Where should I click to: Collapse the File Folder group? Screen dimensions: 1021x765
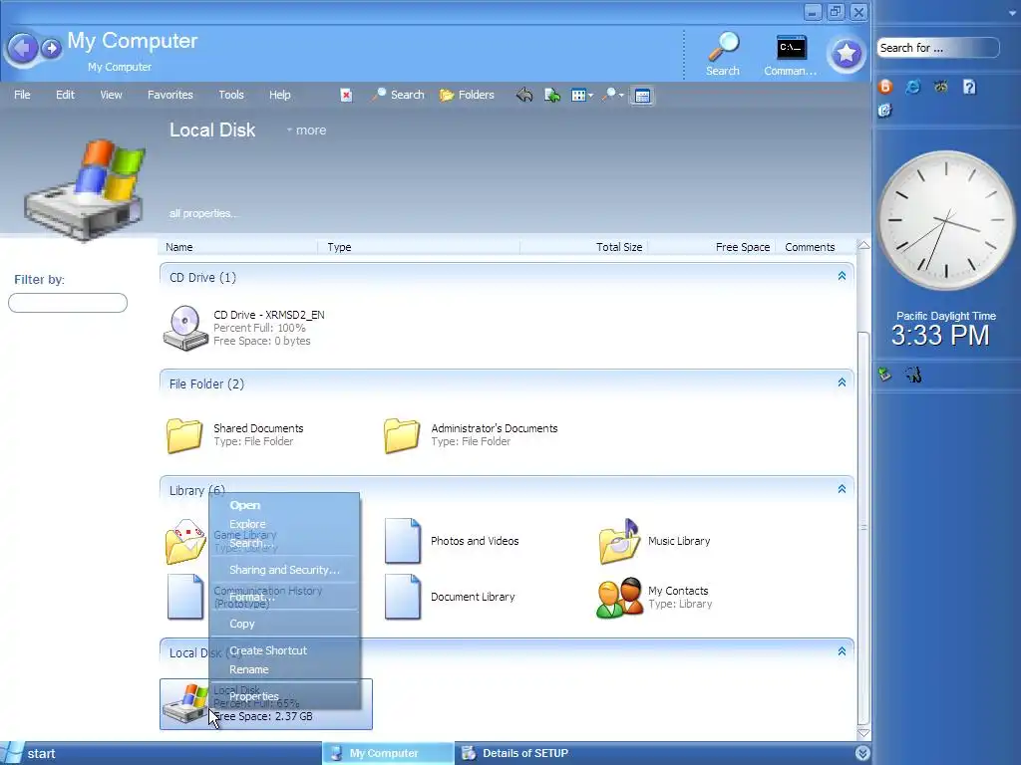point(842,382)
